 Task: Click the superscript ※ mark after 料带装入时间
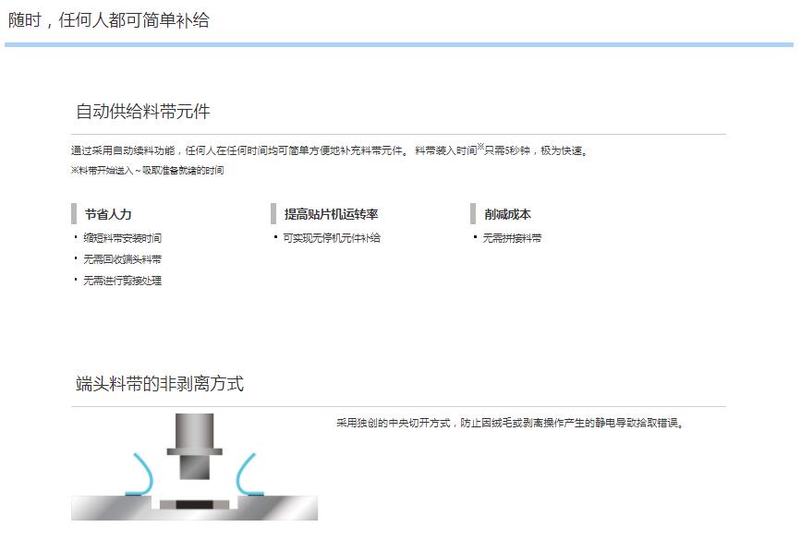pyautogui.click(x=480, y=147)
